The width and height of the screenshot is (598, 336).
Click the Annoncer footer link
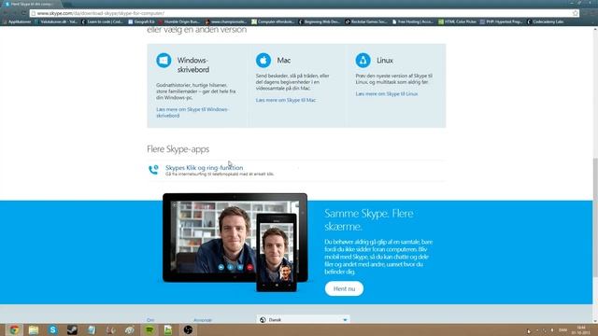203,320
